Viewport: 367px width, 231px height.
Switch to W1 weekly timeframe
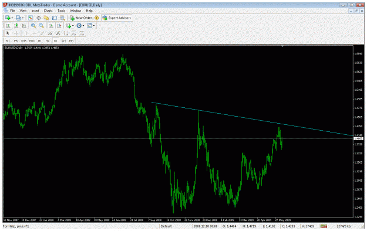tap(63, 41)
